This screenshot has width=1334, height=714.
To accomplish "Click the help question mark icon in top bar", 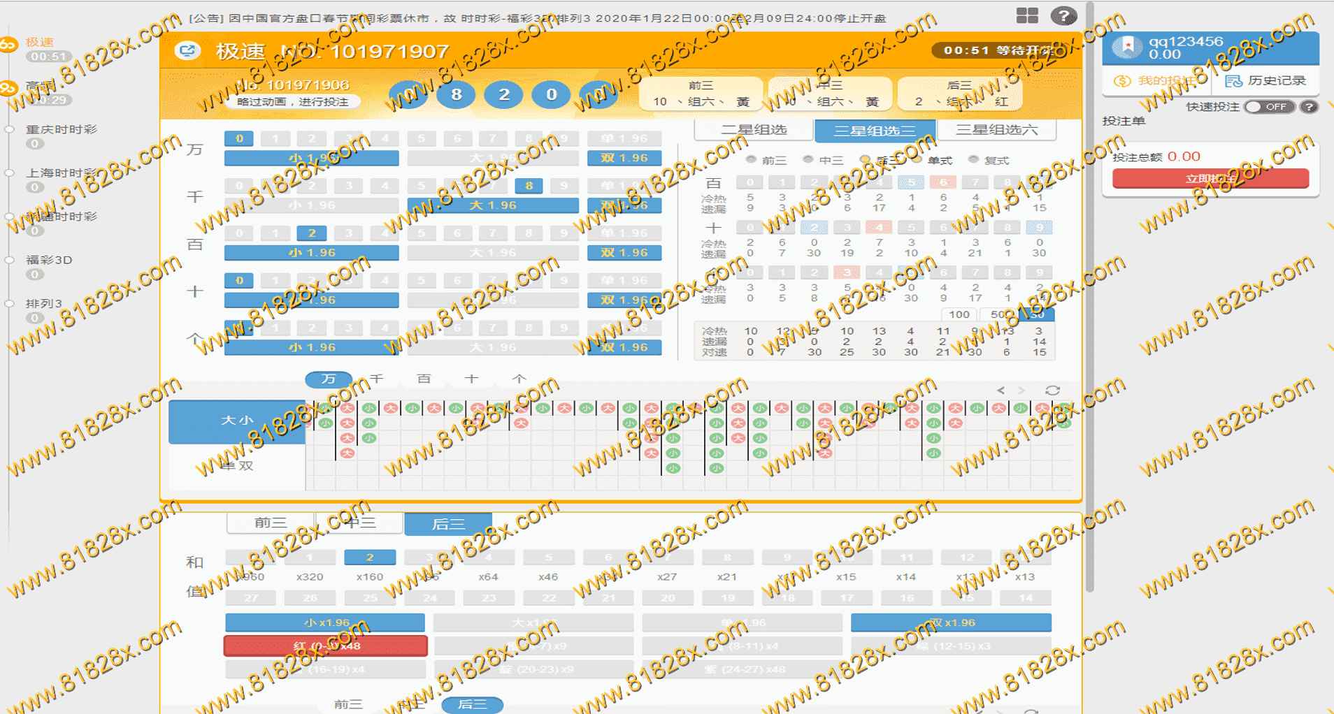I will 1063,15.
